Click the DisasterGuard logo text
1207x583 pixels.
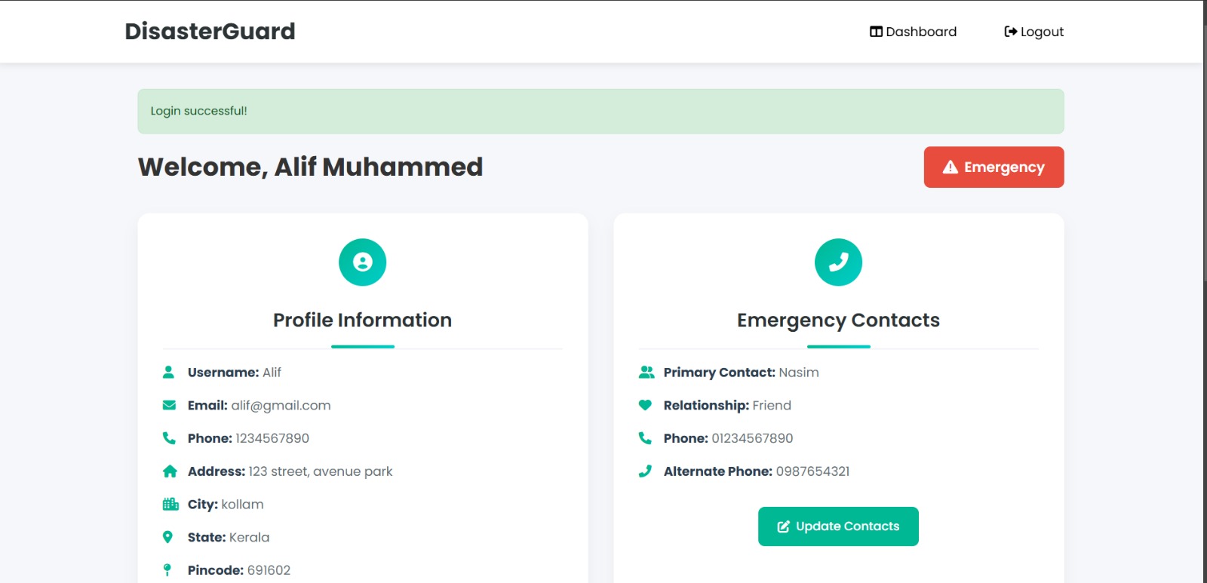point(210,31)
